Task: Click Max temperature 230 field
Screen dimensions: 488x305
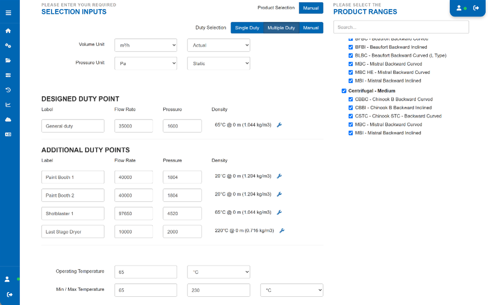Action: pos(218,290)
